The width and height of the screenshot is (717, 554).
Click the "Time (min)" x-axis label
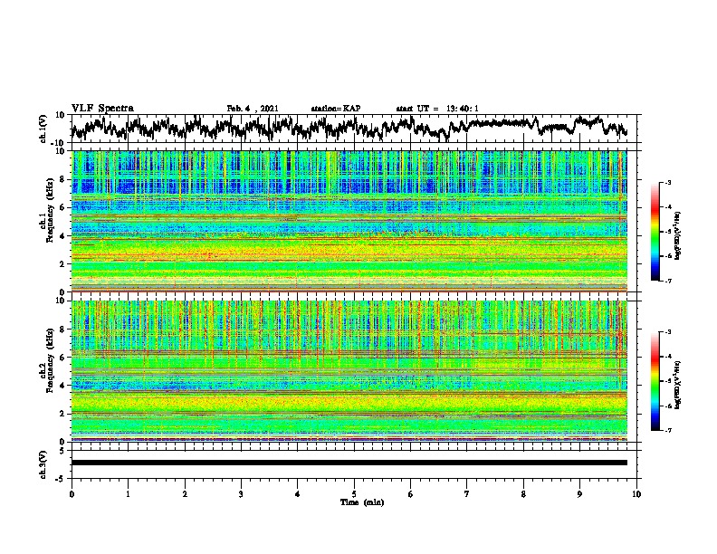362,502
